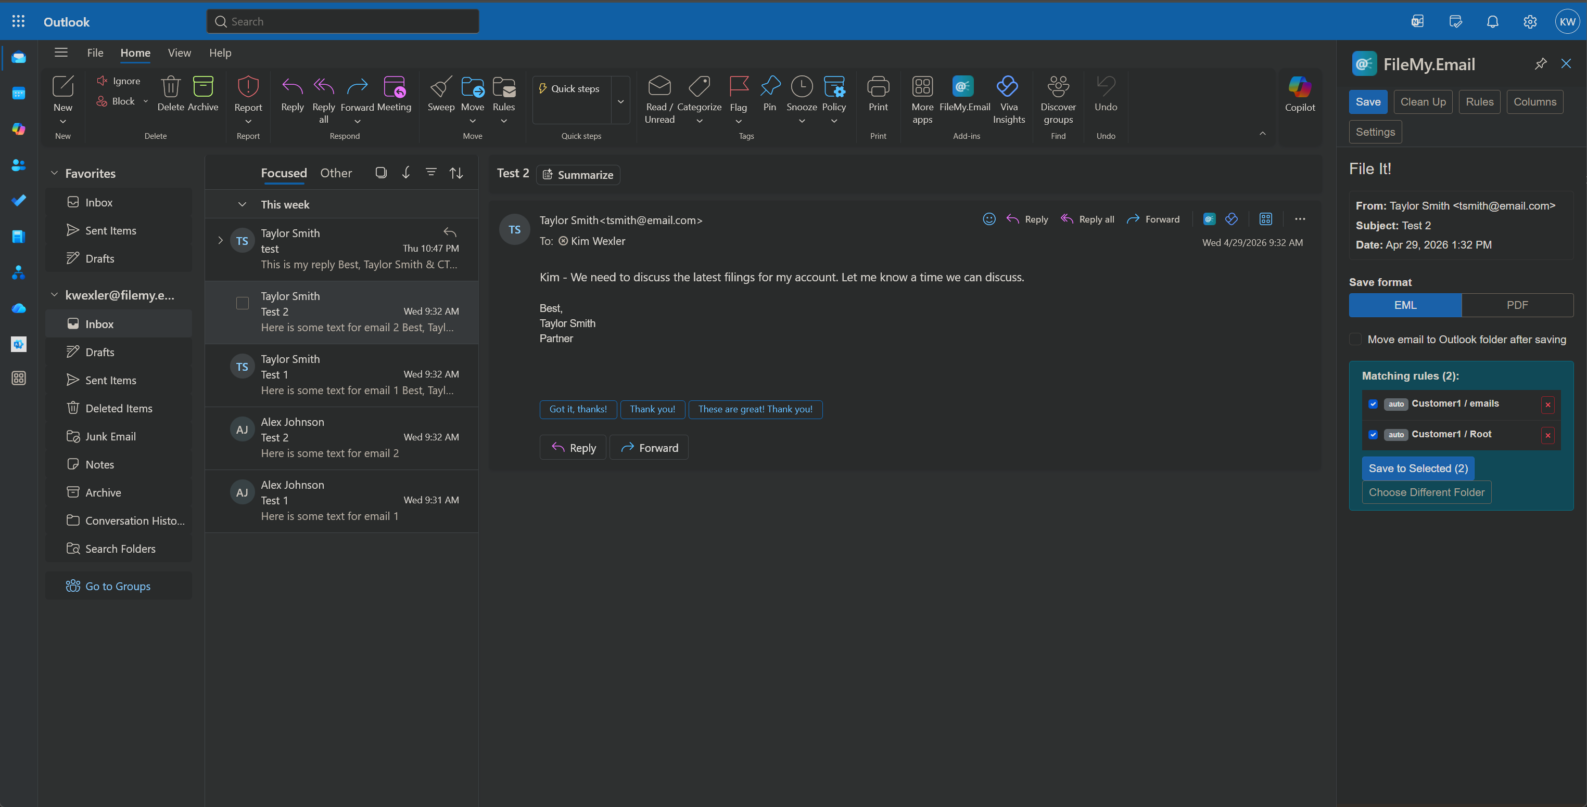1587x807 pixels.
Task: Open the Deleted Items folder
Action: [119, 408]
